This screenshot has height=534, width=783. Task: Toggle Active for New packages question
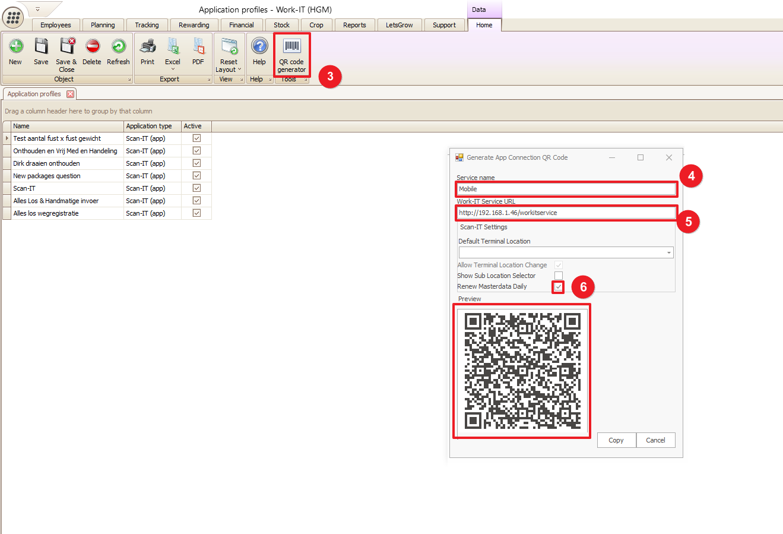[196, 175]
